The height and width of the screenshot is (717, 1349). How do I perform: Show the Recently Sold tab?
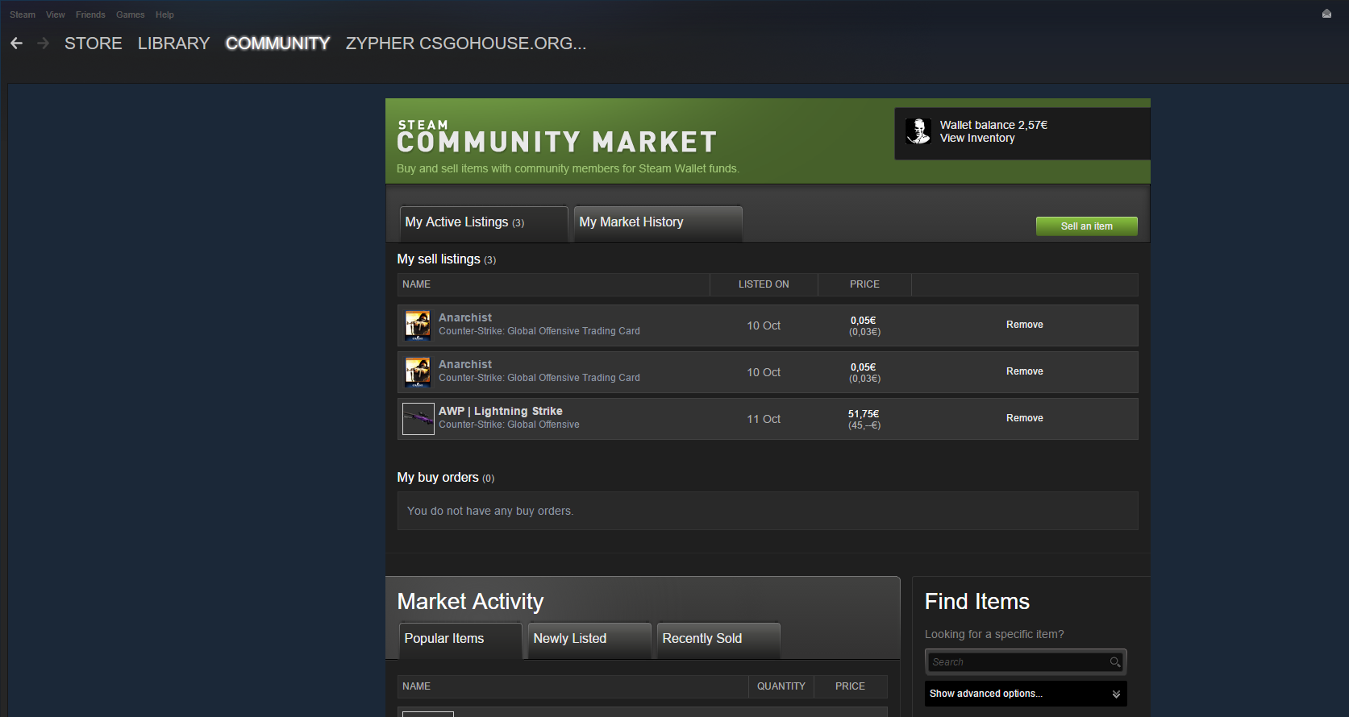tap(718, 640)
